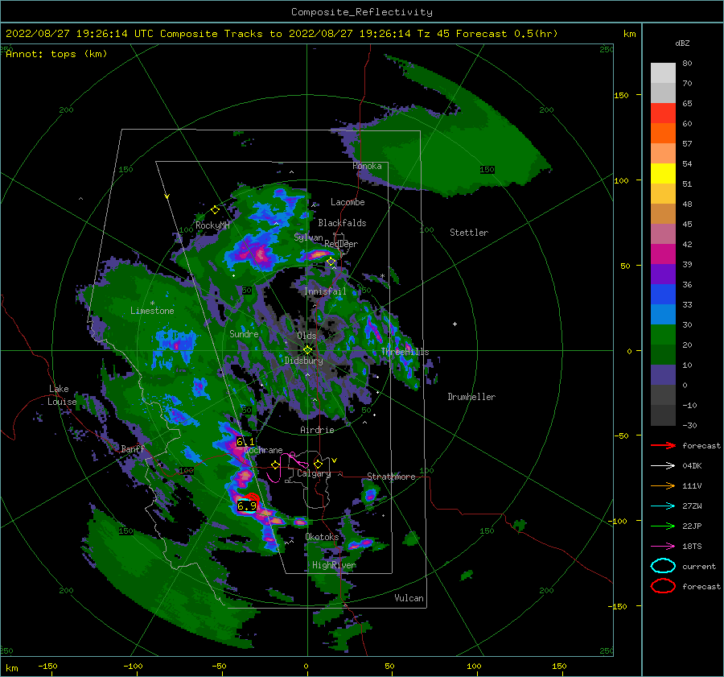Image resolution: width=724 pixels, height=677 pixels.
Task: Click the white 04DK arrow legend icon
Action: [x=663, y=466]
